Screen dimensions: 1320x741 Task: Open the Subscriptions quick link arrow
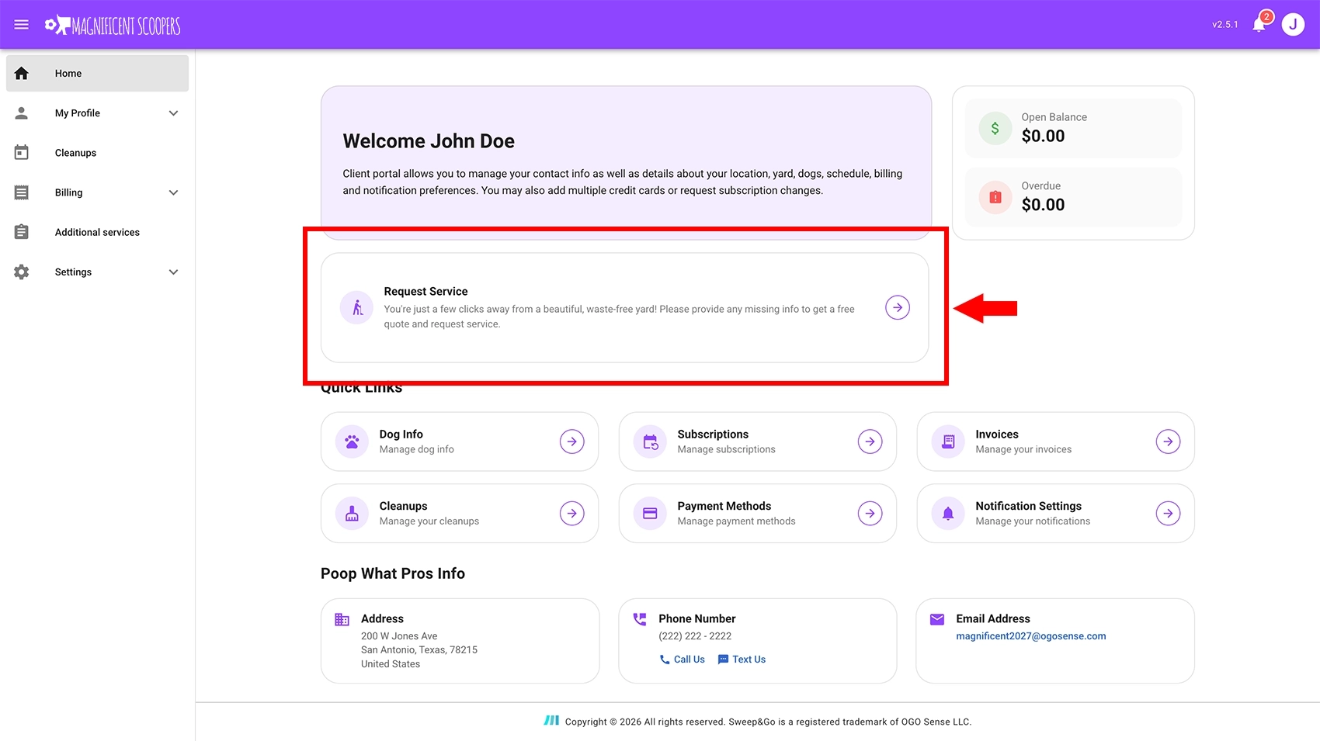870,441
